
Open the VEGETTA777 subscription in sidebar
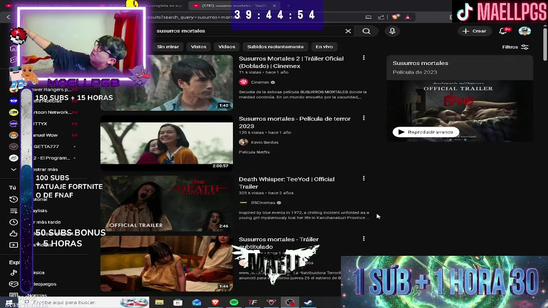[46, 146]
